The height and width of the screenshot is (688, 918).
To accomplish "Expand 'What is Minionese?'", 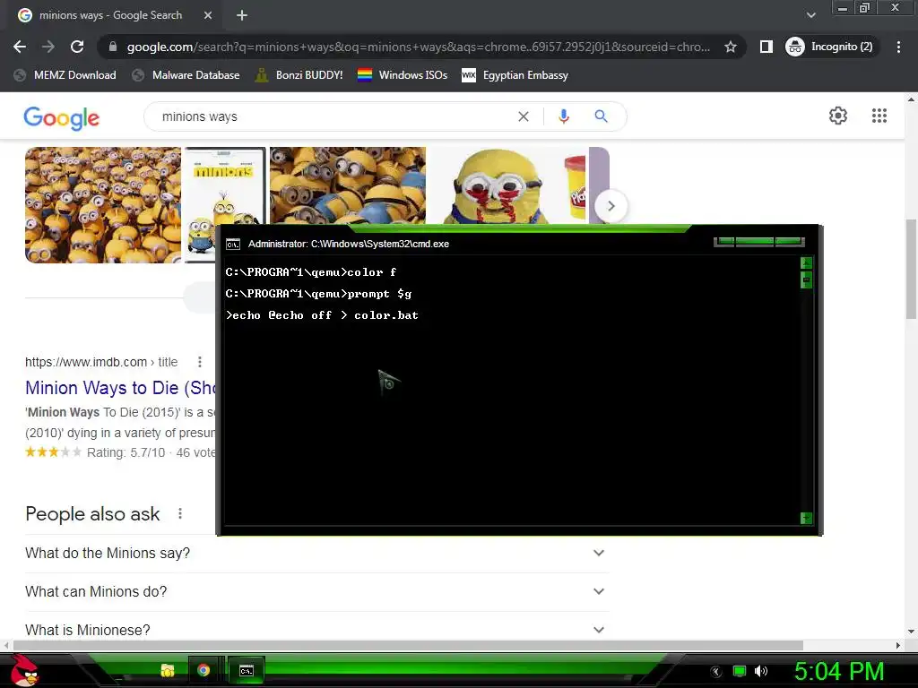I will [317, 630].
